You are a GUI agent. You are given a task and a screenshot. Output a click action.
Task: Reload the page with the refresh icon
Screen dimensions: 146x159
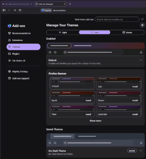click(20, 10)
